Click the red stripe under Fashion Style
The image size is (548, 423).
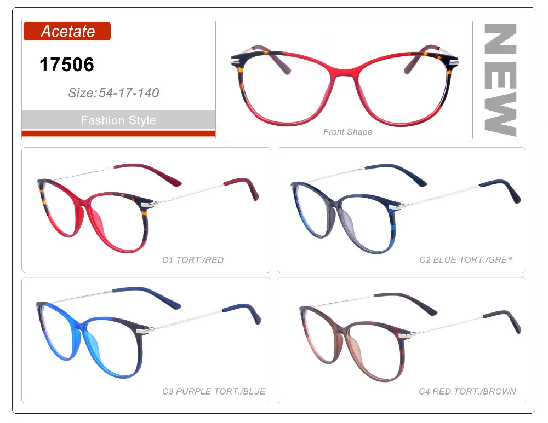tap(118, 134)
